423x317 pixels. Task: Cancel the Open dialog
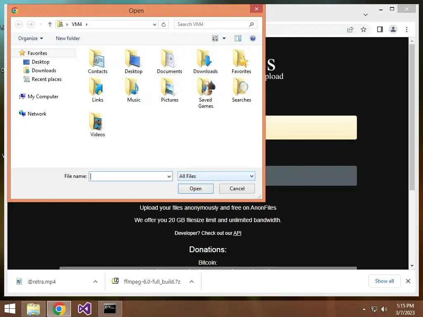tap(237, 188)
